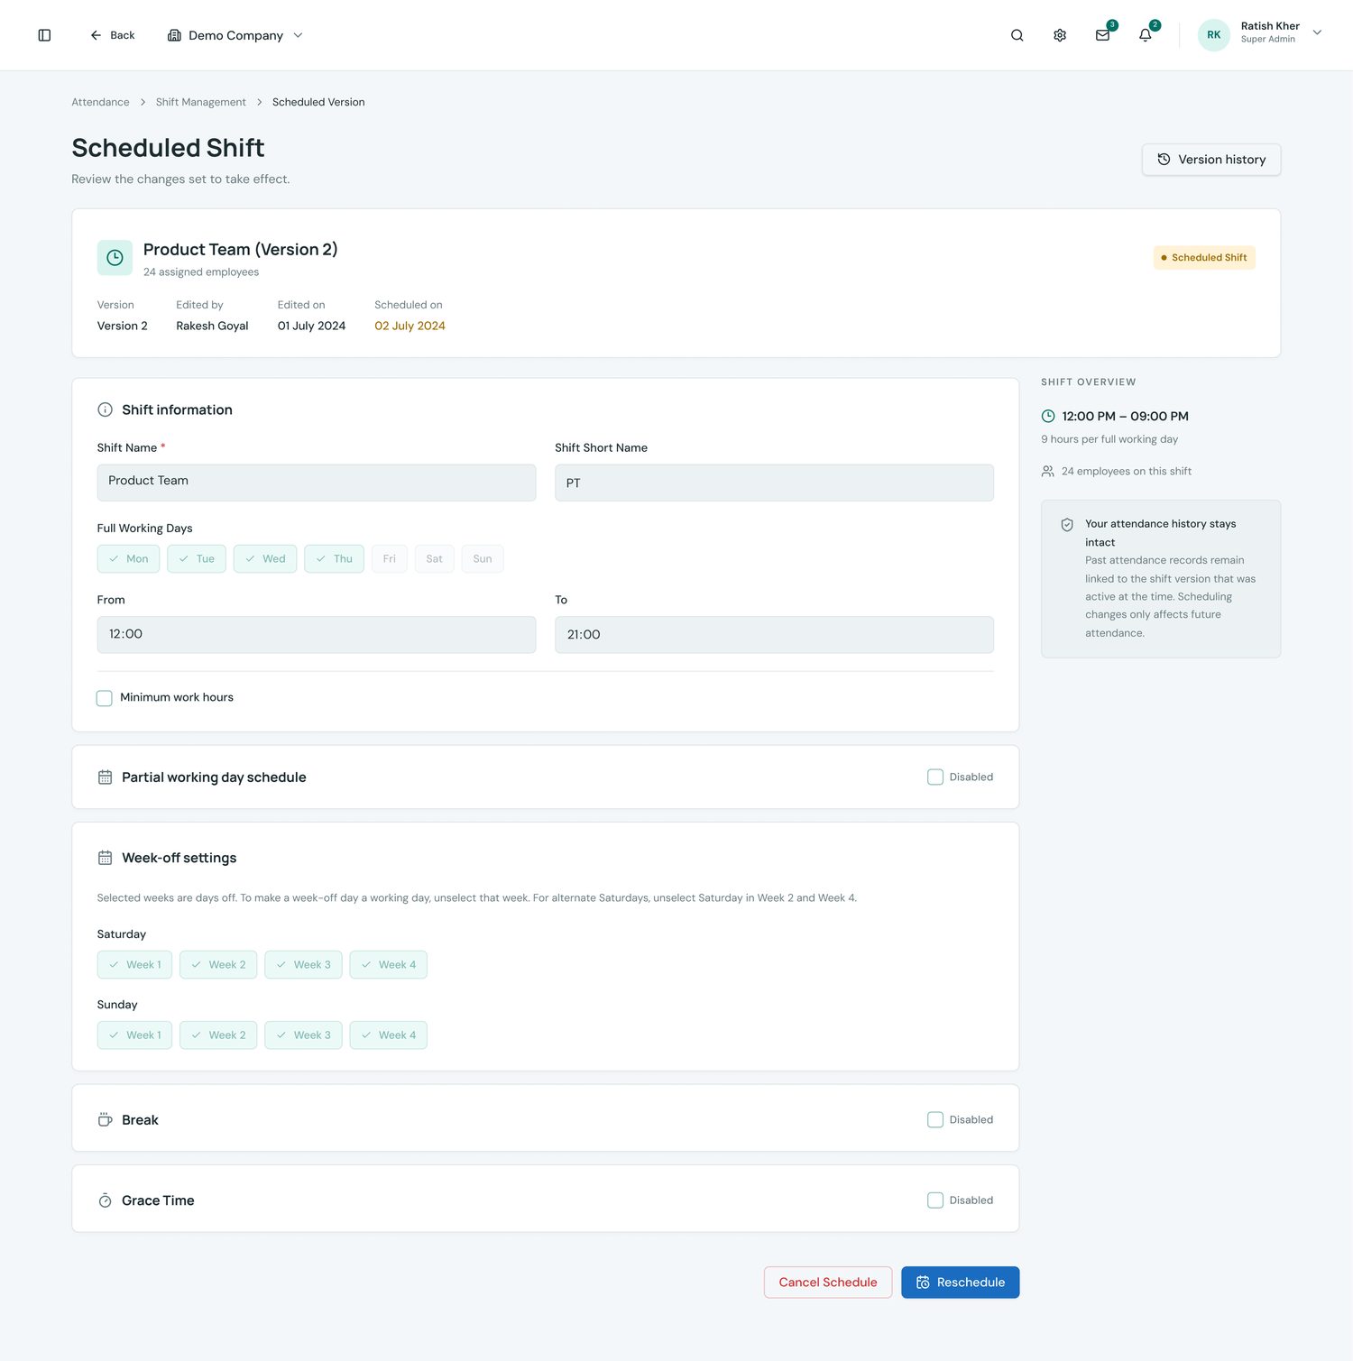Click the Partial working day calendar icon

coord(105,777)
